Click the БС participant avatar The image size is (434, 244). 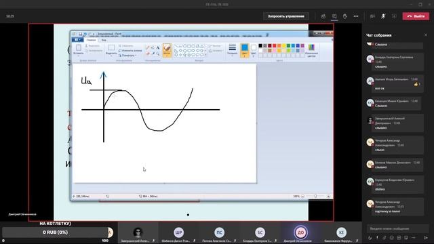pos(260,232)
